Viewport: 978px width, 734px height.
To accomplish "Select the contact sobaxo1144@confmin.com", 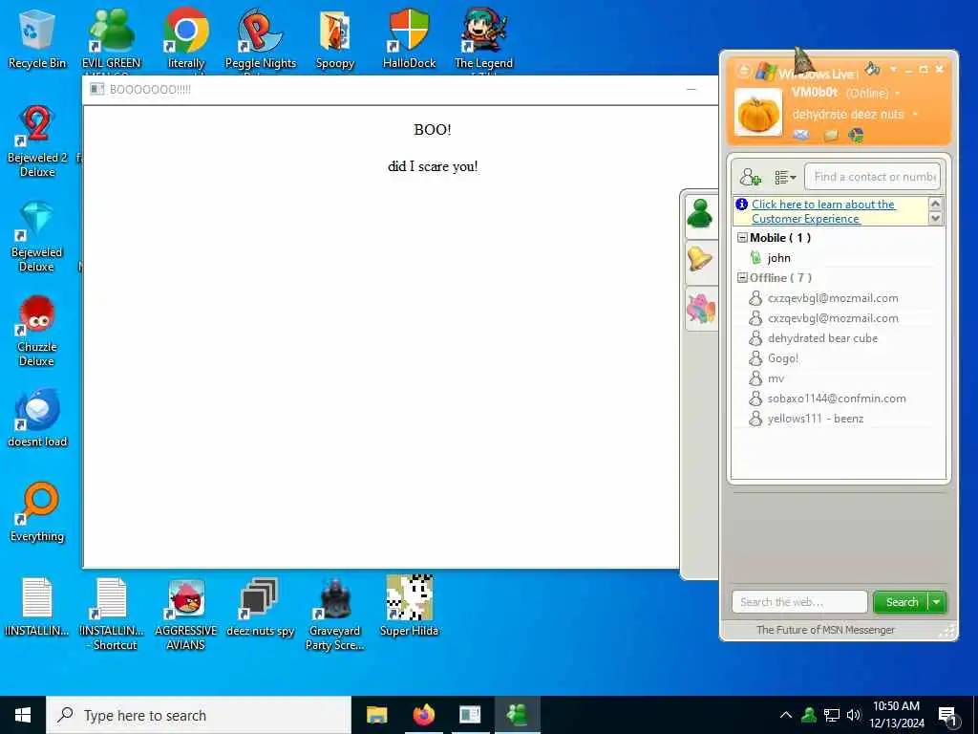I will (836, 399).
